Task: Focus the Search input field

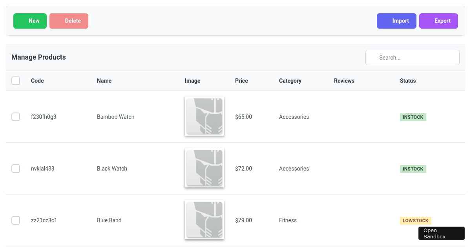Action: (412, 58)
